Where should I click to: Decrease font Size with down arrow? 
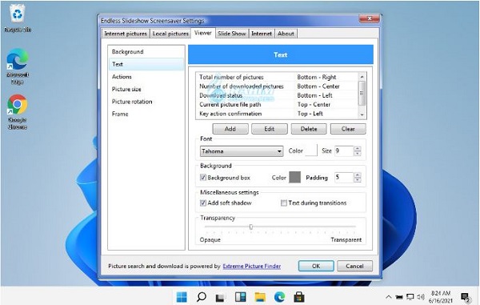pos(358,154)
